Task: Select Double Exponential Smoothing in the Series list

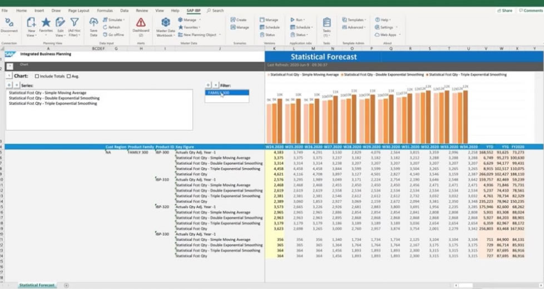Action: coord(54,98)
